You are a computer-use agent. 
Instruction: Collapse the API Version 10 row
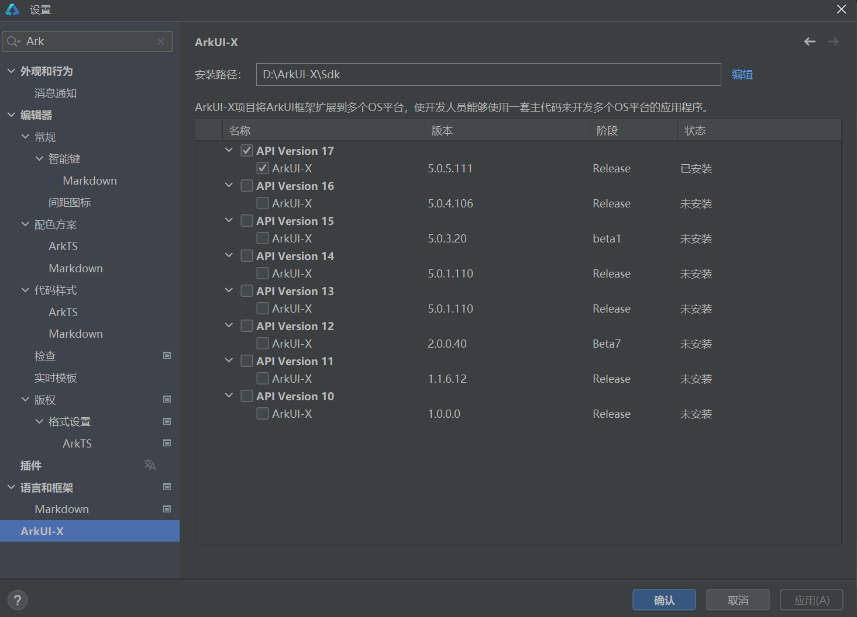pos(229,396)
